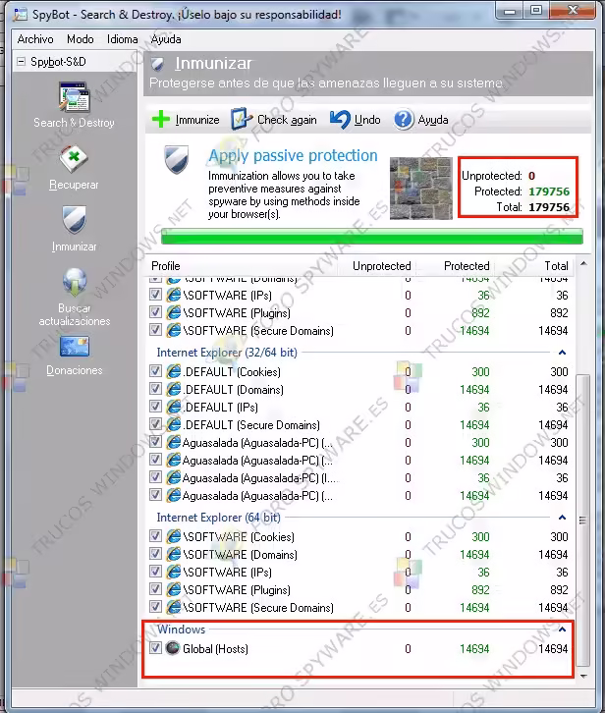
Task: Collapse the Internet Explorer (64 bit) group
Action: [x=562, y=518]
